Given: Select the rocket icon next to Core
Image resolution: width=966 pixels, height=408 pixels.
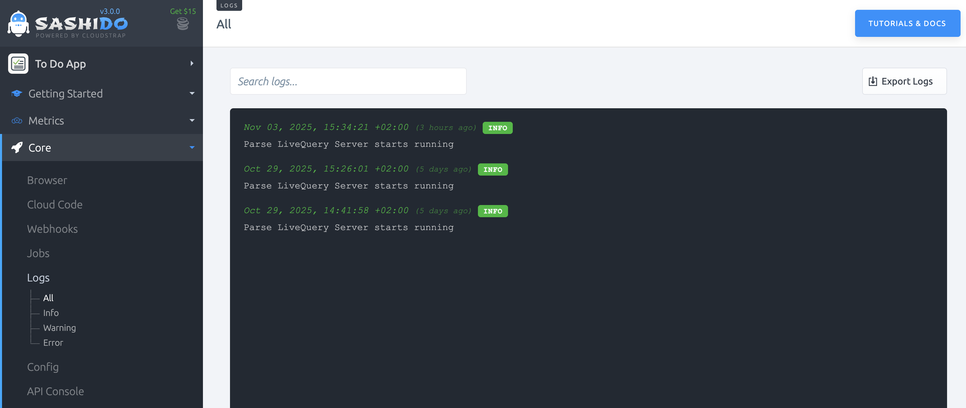Looking at the screenshot, I should pos(17,148).
